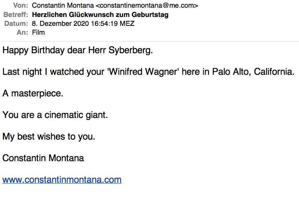Click the 'Happy Birthday dear Herr Syberberg' line
299x199 pixels.
tap(77, 50)
